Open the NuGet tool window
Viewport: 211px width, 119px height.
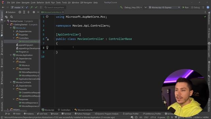(54, 114)
